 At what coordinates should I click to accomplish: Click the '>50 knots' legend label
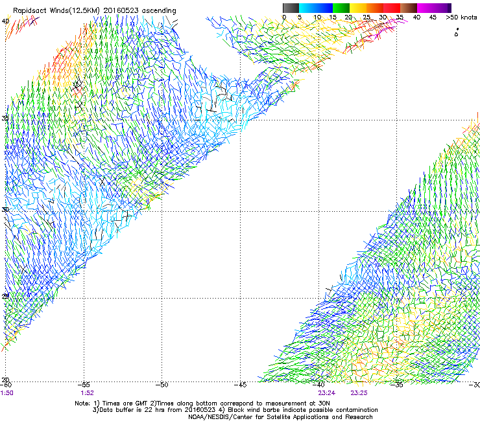[461, 17]
